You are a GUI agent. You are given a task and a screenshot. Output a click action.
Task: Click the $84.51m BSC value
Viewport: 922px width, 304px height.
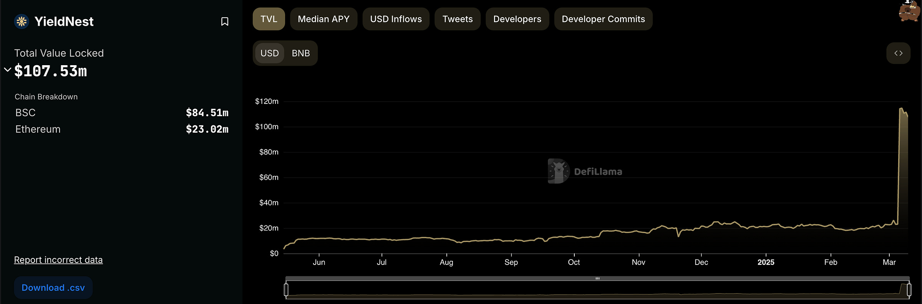(x=207, y=113)
